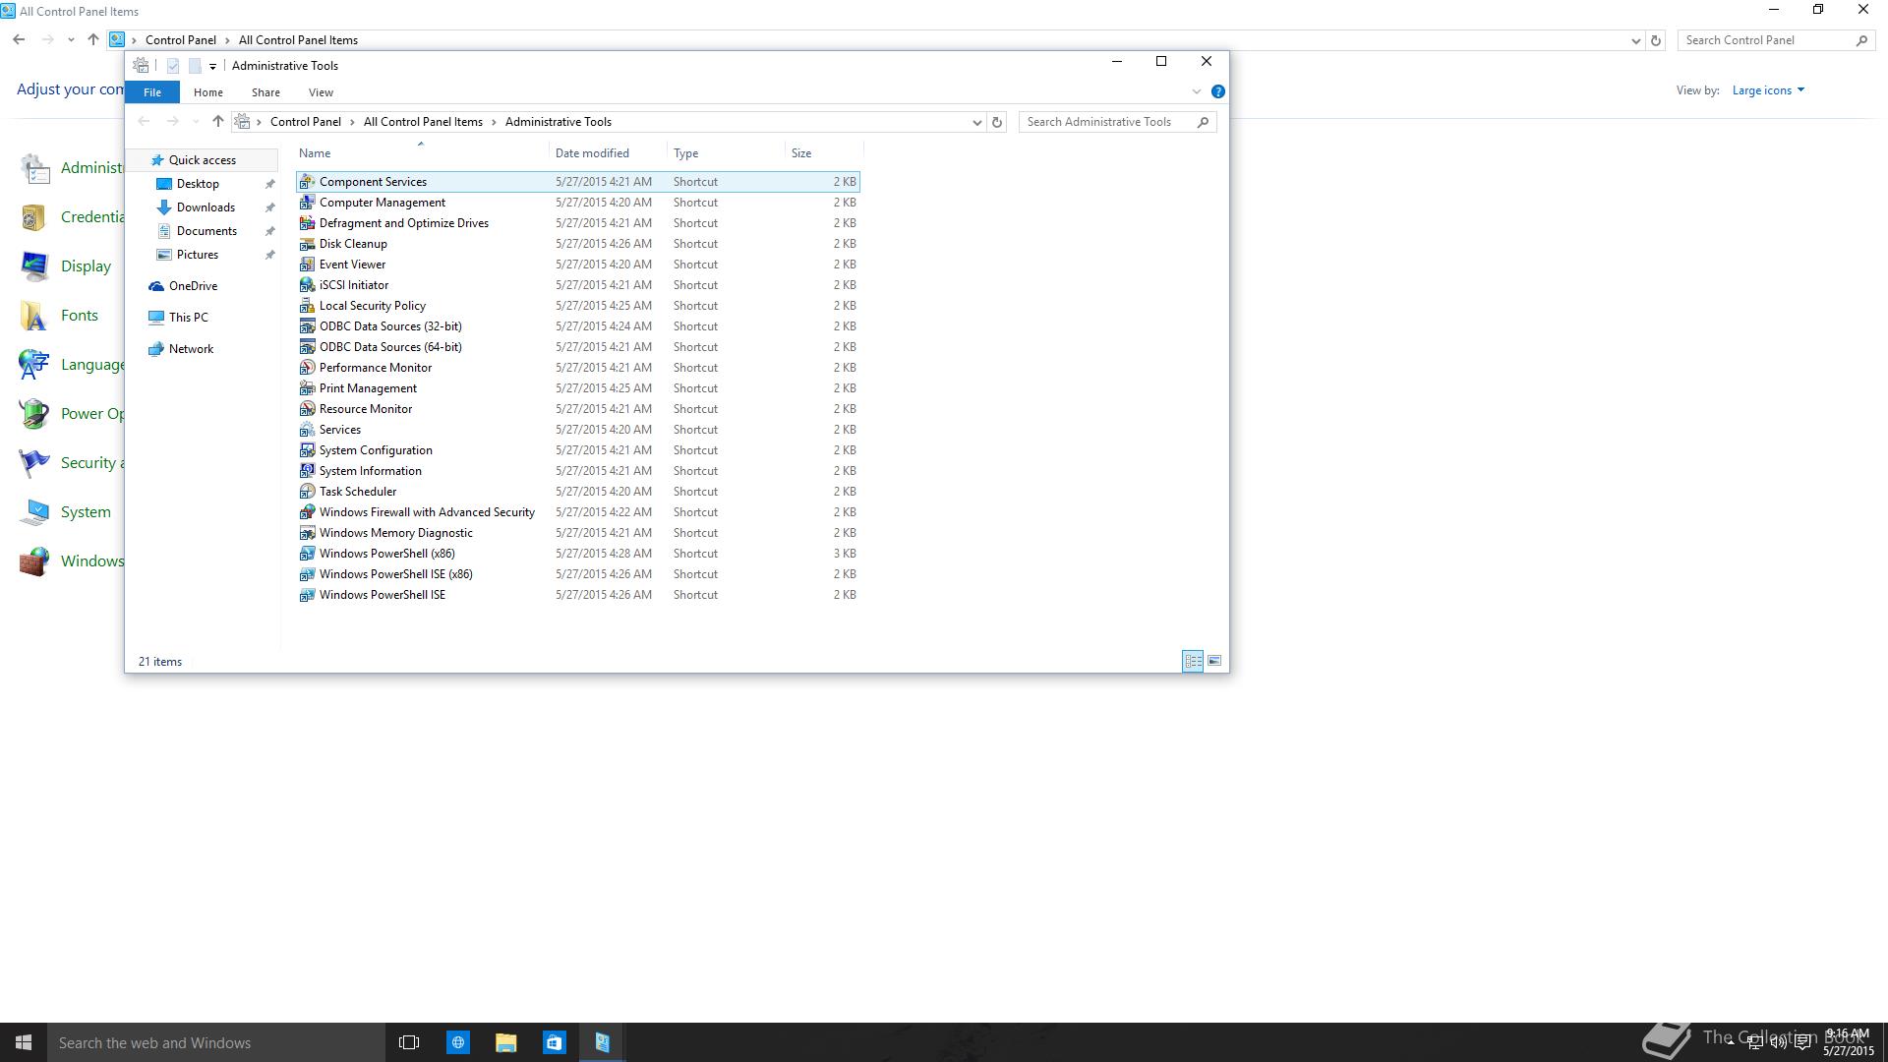The image size is (1888, 1062).
Task: Sort by Date modified column header
Action: (x=608, y=153)
